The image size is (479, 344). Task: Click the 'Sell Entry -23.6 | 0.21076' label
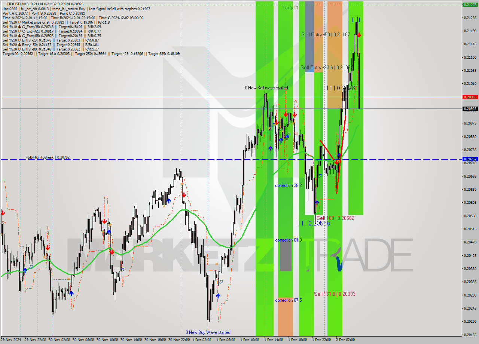tap(327, 67)
